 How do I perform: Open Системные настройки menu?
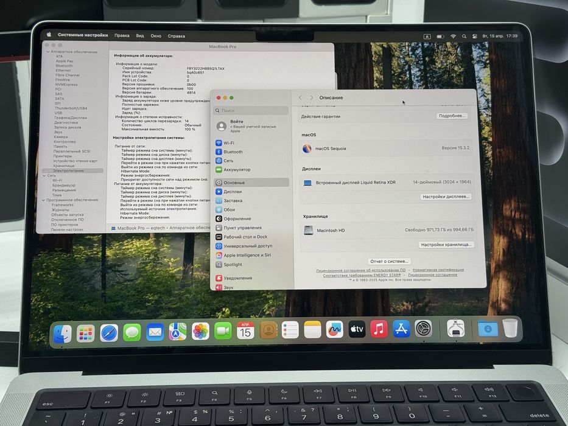83,35
